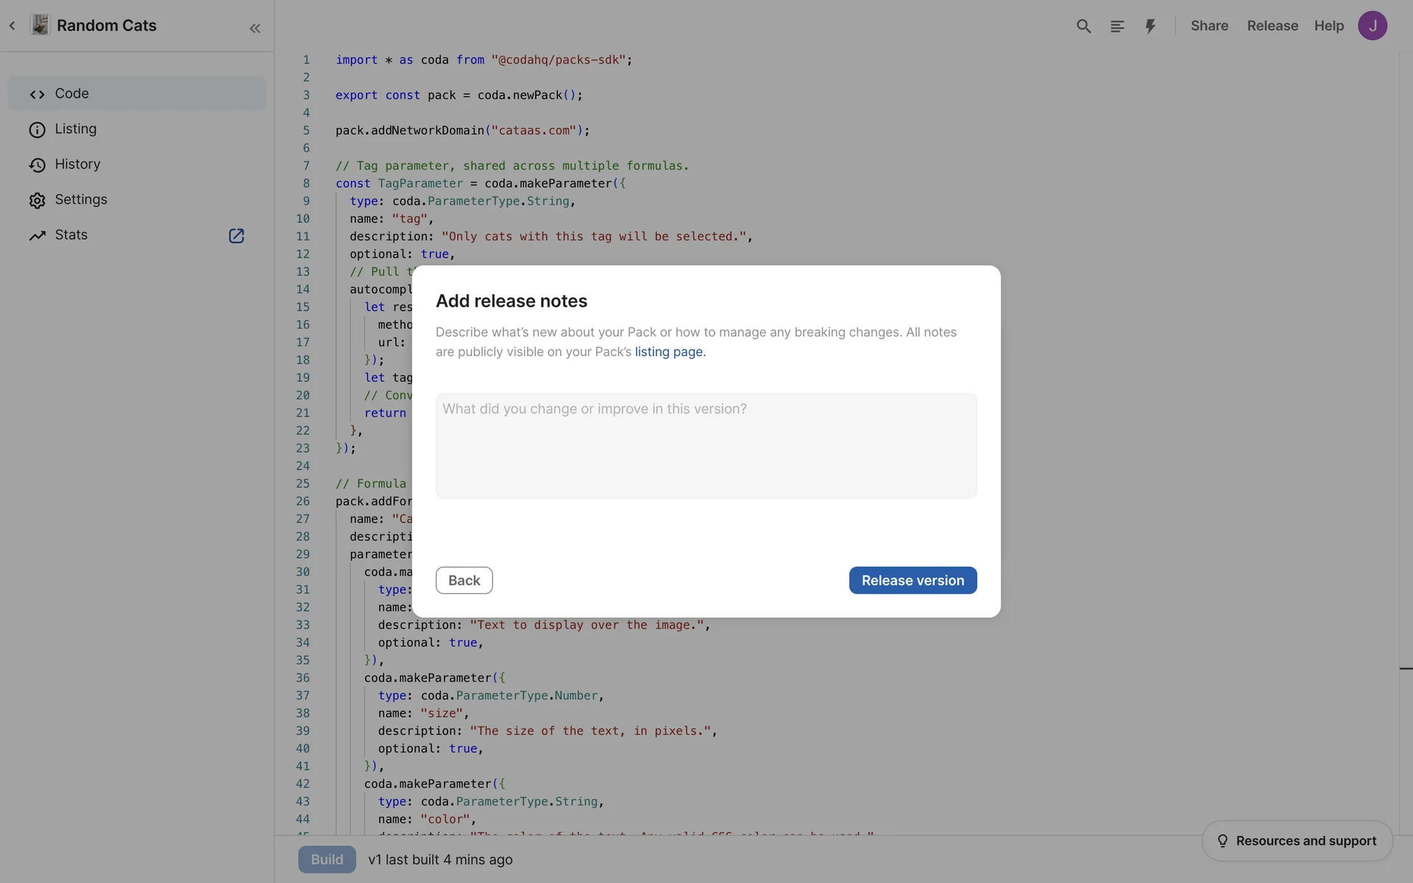Go back using the left arrow
The height and width of the screenshot is (883, 1413).
click(x=13, y=26)
